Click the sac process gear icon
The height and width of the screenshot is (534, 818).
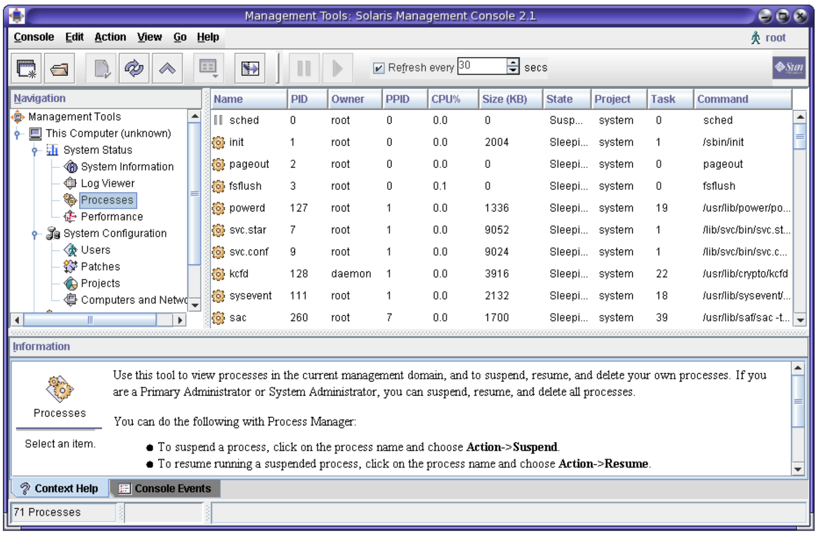point(218,318)
